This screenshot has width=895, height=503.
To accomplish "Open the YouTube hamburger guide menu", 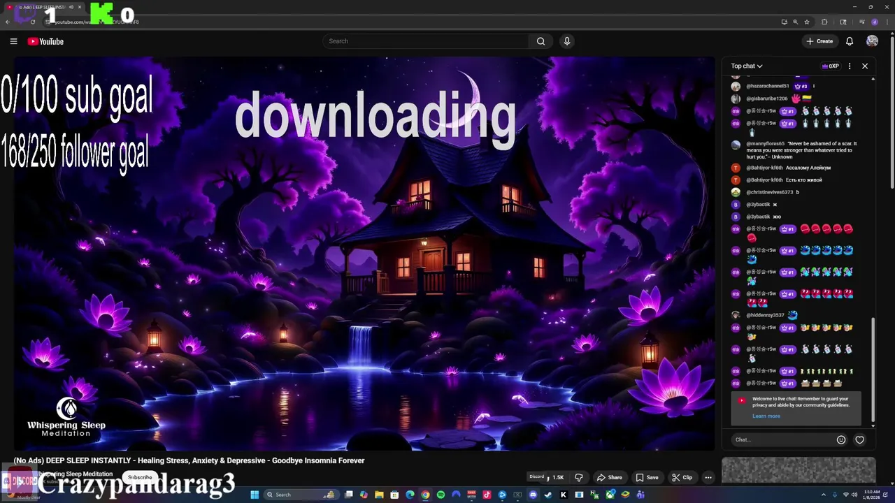I will (x=13, y=41).
